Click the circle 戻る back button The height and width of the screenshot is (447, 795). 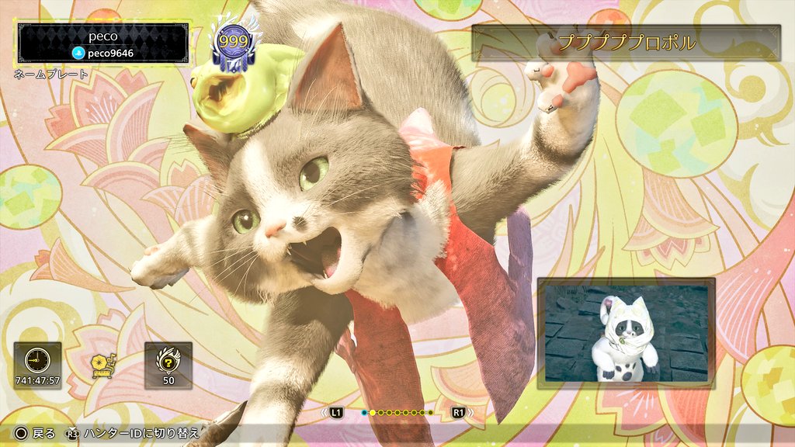[34, 433]
